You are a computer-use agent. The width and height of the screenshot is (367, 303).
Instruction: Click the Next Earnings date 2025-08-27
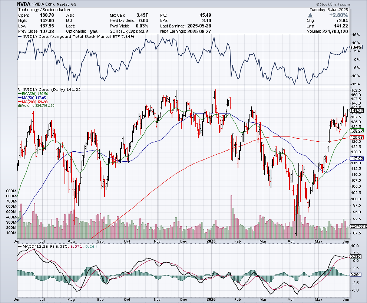click(199, 31)
